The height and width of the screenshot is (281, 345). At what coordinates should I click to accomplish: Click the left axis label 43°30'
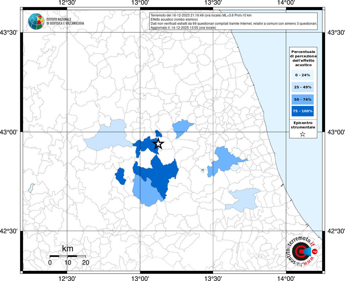(x=9, y=33)
